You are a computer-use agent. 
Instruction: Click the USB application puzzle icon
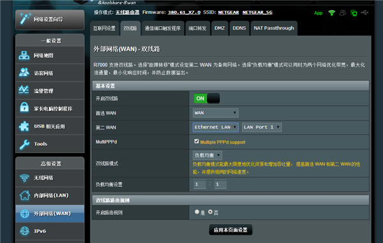tap(24, 126)
